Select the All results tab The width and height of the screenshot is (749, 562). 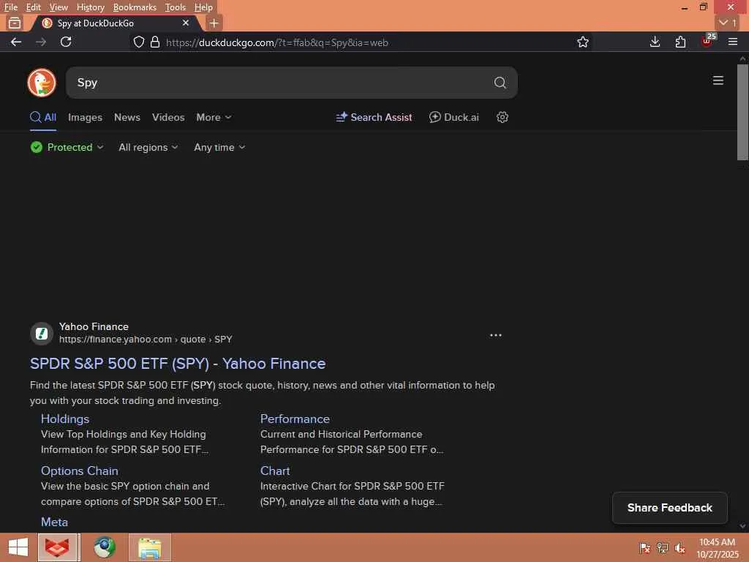pyautogui.click(x=43, y=117)
